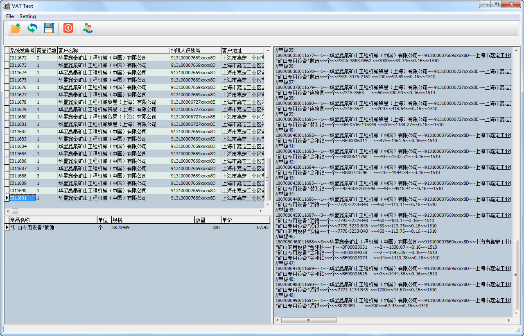Click right arrow of text panel horizontal scrollbar
The height and width of the screenshot is (336, 524).
click(508, 320)
